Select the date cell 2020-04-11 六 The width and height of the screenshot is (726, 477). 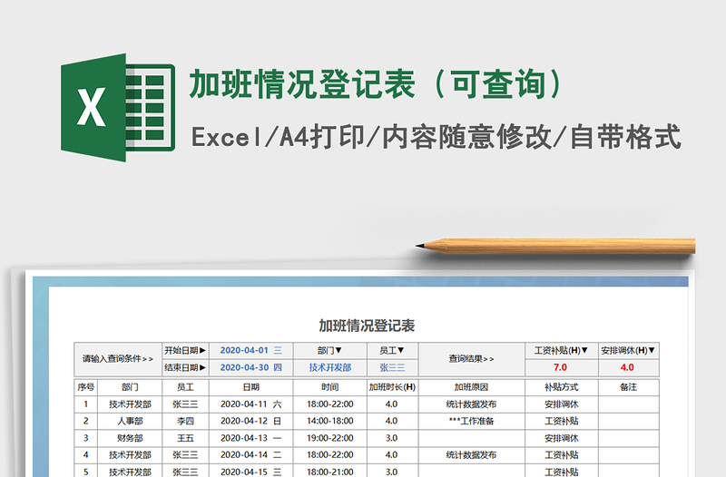pyautogui.click(x=251, y=404)
